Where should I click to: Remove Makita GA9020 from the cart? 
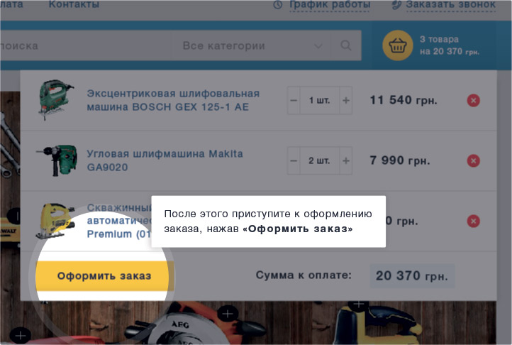(x=473, y=160)
